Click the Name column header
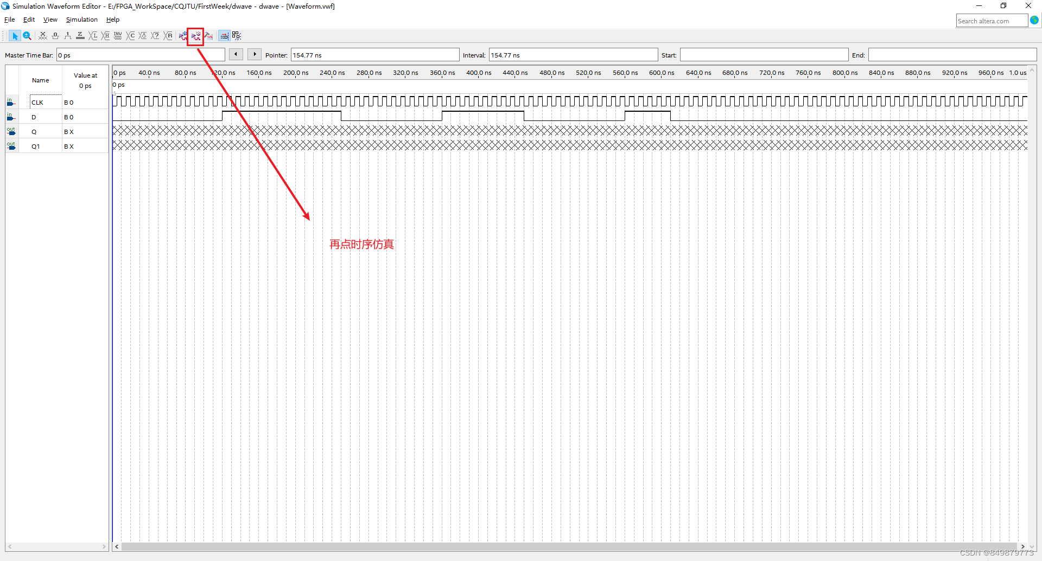 pos(40,80)
